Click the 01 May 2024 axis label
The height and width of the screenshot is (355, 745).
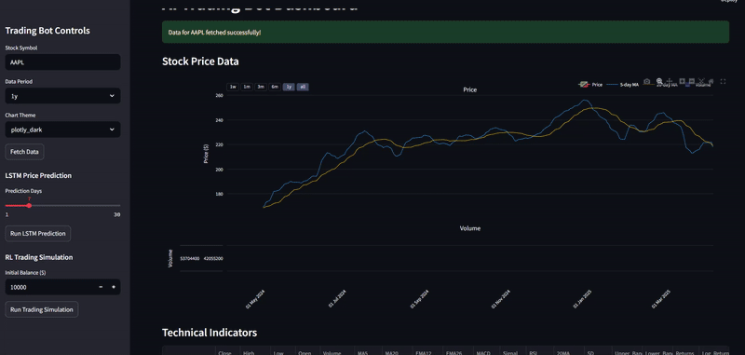pos(255,299)
